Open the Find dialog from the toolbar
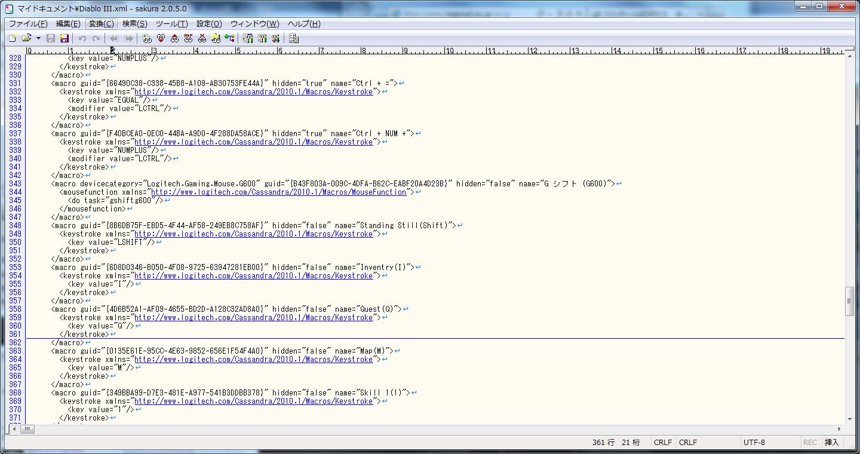This screenshot has height=454, width=860. 147,39
